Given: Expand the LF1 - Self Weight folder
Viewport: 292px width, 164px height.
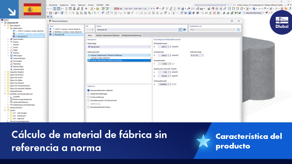Looking at the screenshot, I should tap(8, 113).
